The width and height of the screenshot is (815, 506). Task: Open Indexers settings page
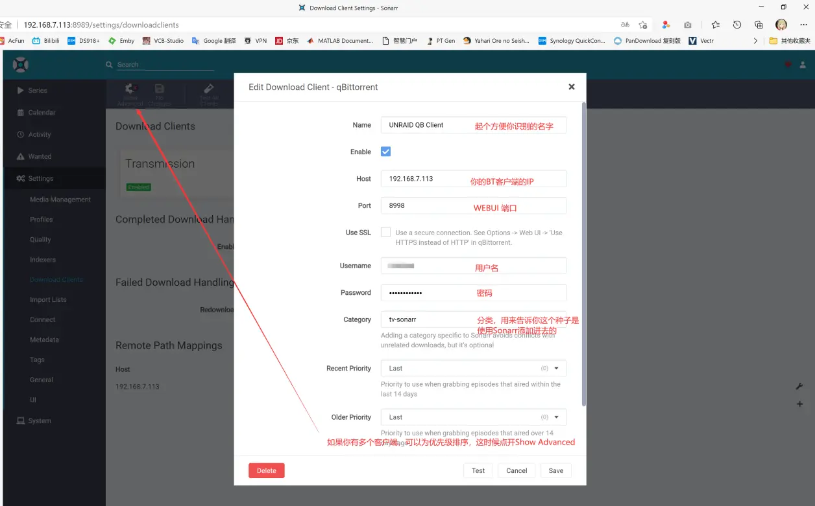[43, 260]
